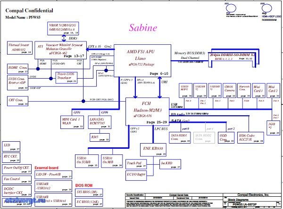Click the Mini Card 2 box
The width and height of the screenshot is (283, 209).
coord(273,90)
